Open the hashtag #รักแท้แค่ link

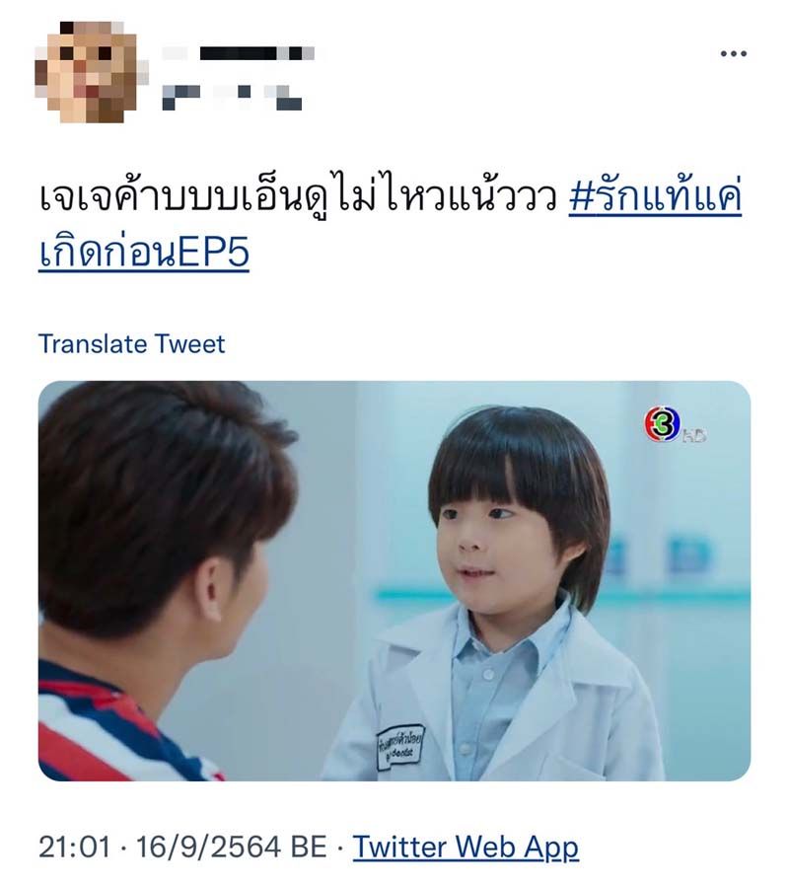click(655, 197)
